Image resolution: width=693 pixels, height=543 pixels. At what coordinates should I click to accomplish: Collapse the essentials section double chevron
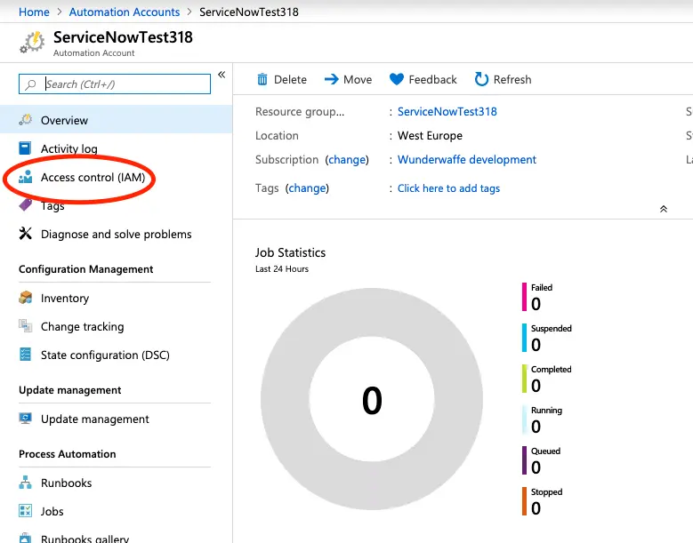663,209
